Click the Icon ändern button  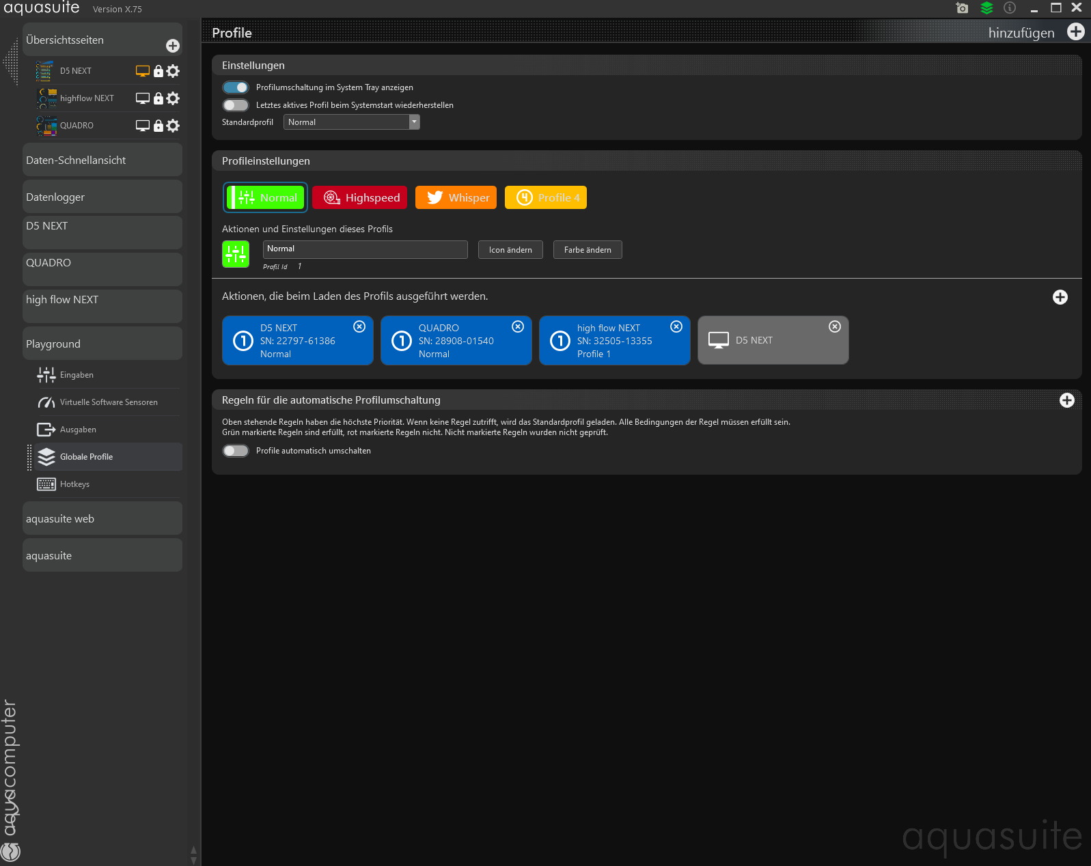coord(510,250)
